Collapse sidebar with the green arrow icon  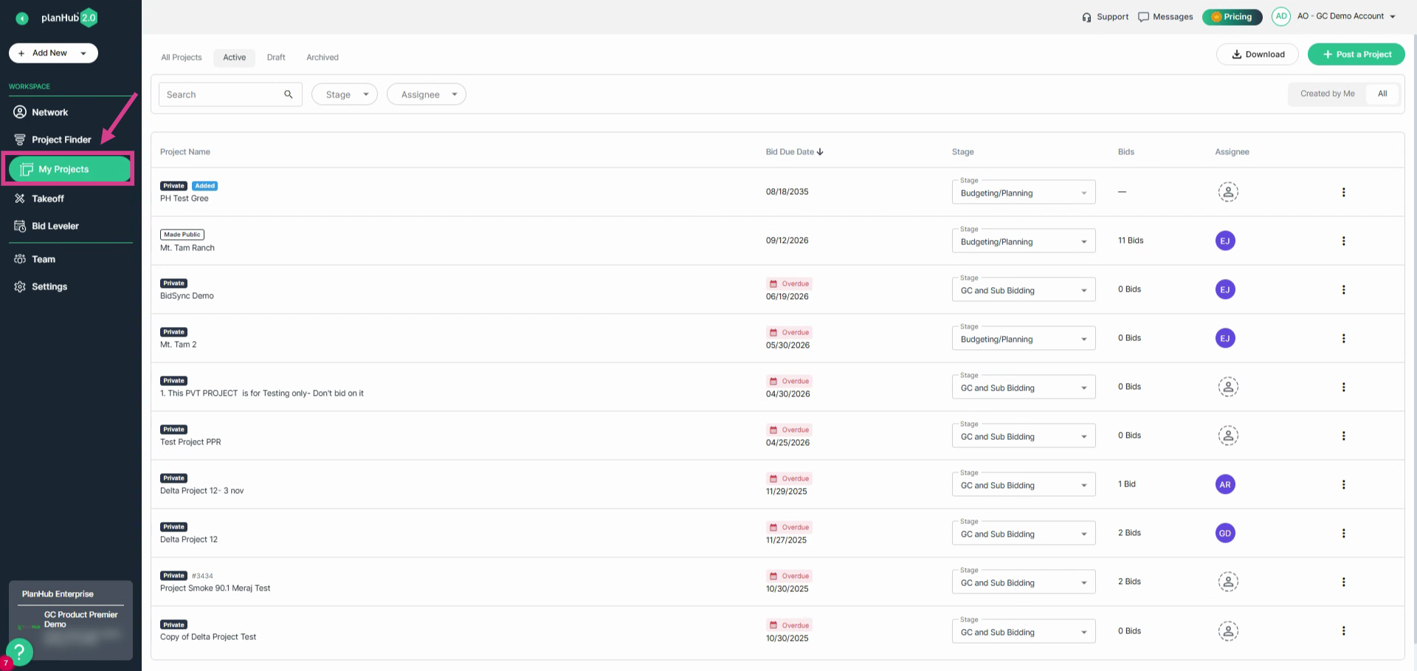22,18
